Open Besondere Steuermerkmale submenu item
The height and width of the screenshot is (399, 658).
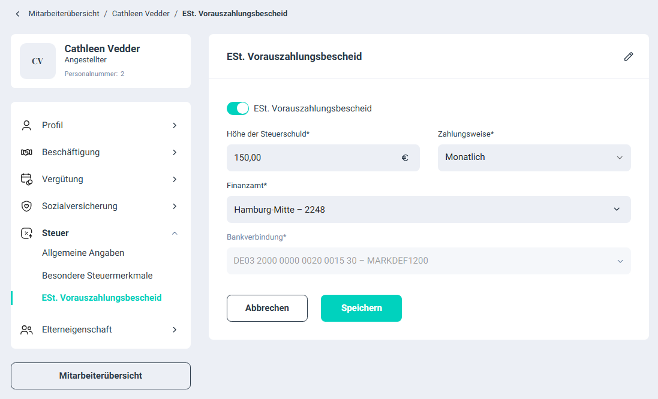(x=97, y=276)
